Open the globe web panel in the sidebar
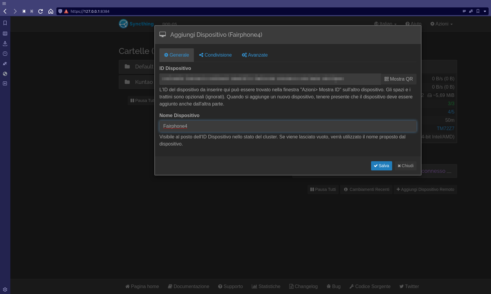Screen dimensions: 491x294 [x=5, y=74]
